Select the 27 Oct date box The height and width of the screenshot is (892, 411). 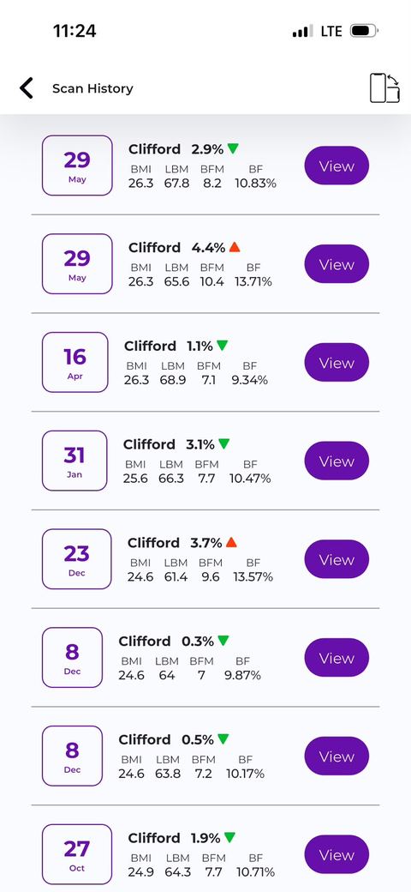pos(77,854)
